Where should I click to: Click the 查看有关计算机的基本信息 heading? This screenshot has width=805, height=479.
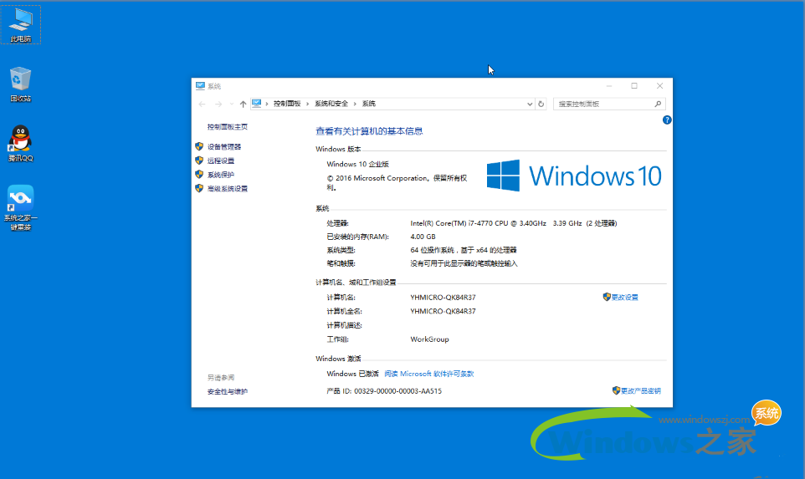pyautogui.click(x=369, y=131)
